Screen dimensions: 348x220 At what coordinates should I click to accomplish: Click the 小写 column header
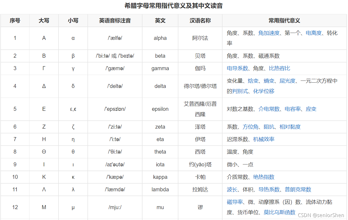(73, 20)
